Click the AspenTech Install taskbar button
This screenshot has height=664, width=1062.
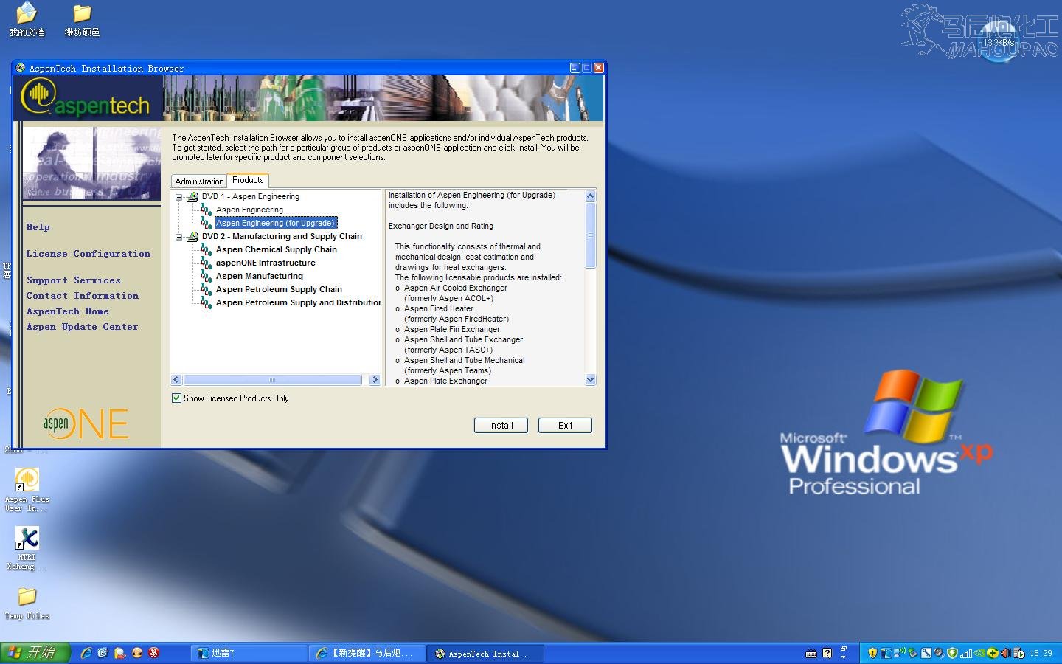[485, 653]
